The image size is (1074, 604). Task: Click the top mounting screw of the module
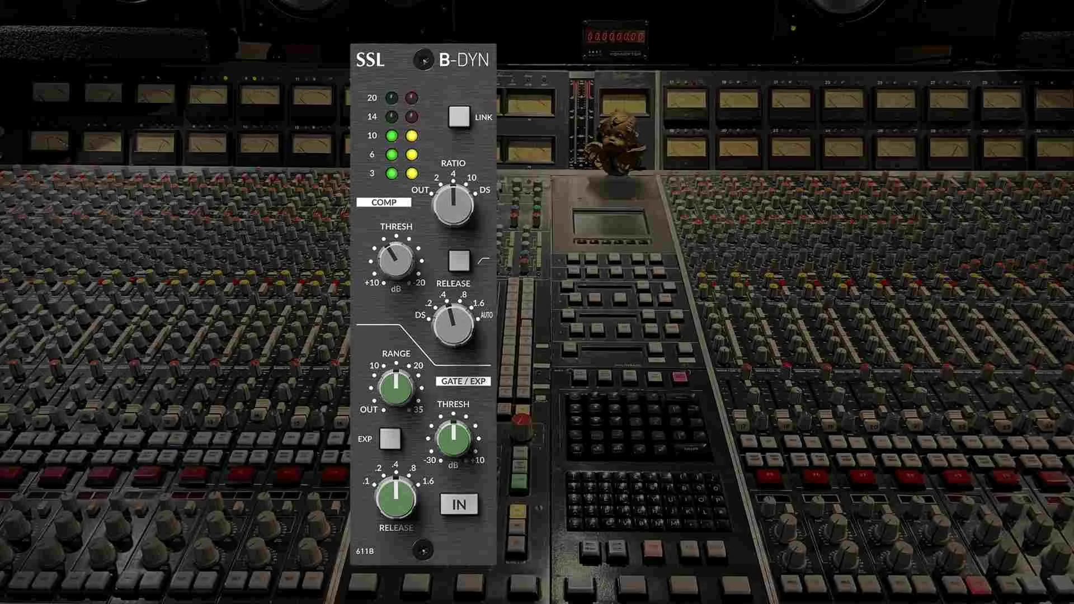(423, 60)
